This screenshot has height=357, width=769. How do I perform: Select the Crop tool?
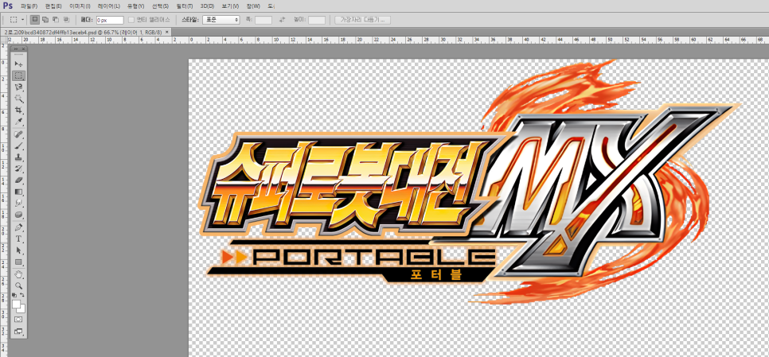point(18,109)
